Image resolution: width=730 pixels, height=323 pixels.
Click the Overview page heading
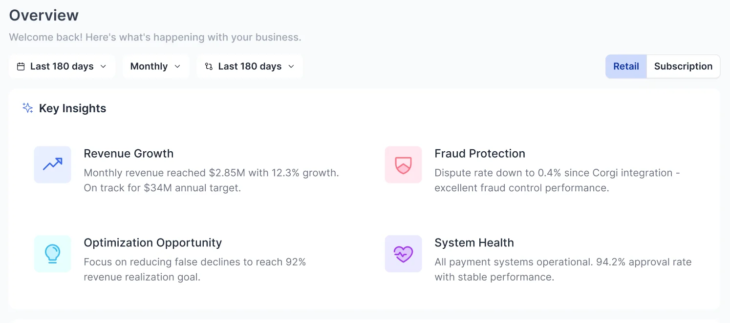pyautogui.click(x=44, y=15)
